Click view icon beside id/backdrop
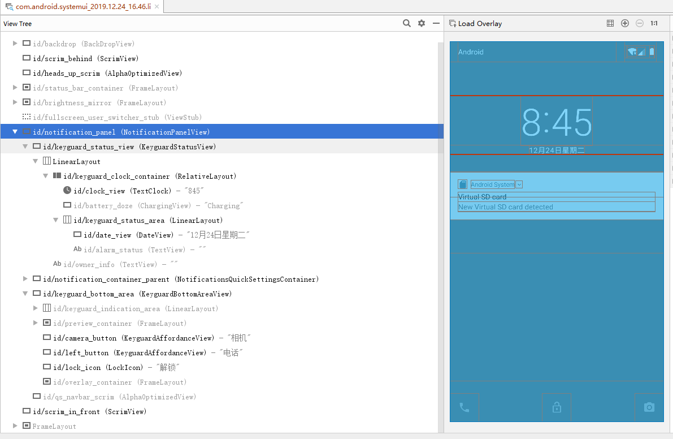This screenshot has width=673, height=439. coord(27,44)
